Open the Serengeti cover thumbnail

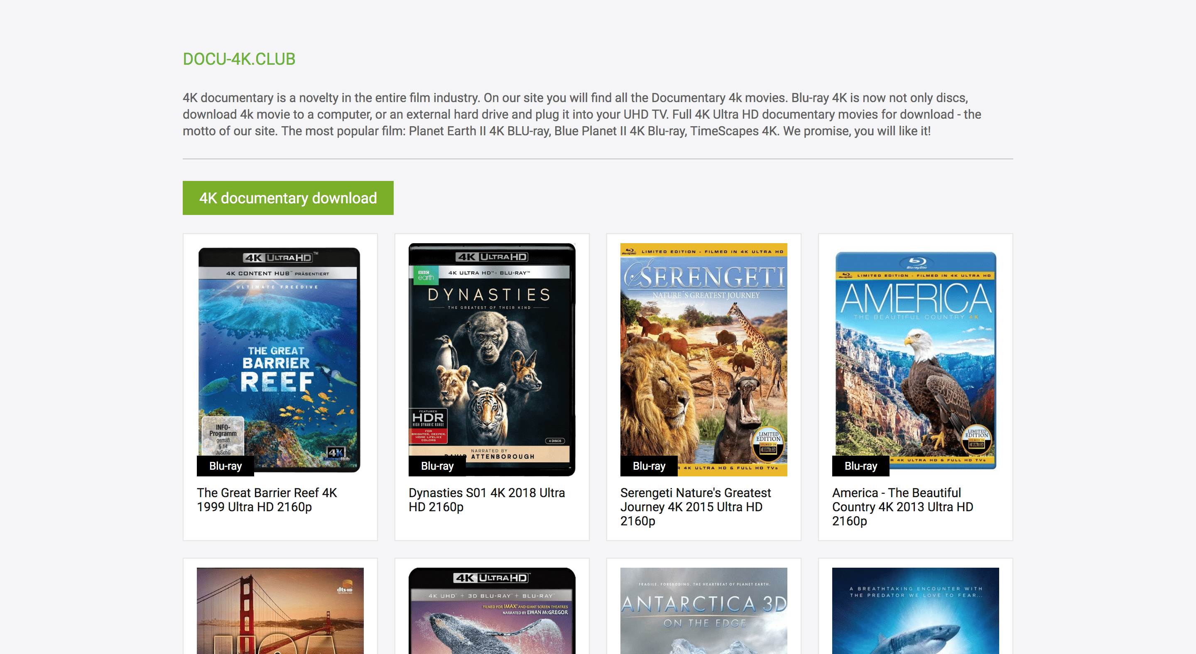703,359
